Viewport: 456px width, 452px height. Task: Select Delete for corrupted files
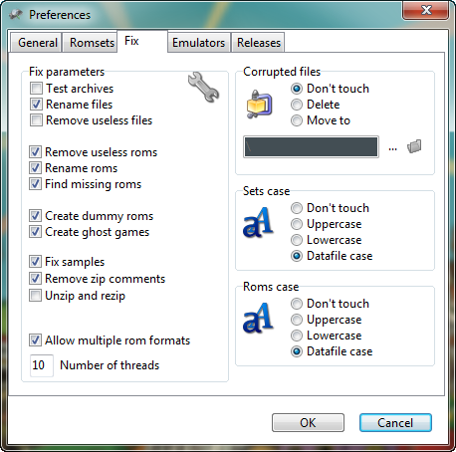pyautogui.click(x=297, y=105)
